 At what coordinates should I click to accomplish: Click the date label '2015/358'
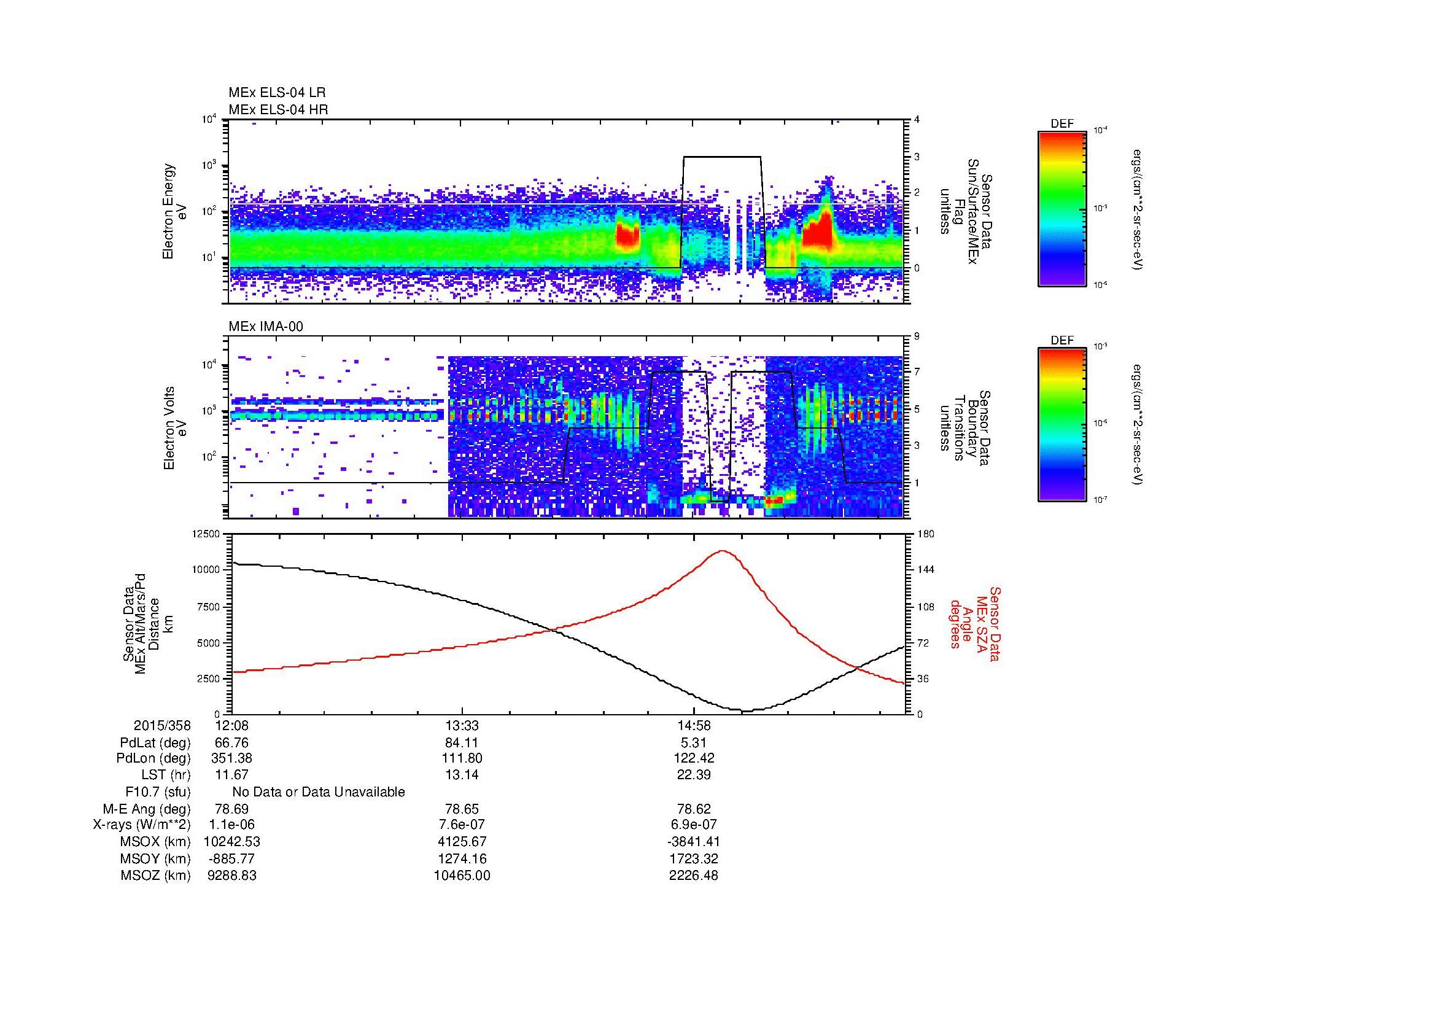[162, 725]
